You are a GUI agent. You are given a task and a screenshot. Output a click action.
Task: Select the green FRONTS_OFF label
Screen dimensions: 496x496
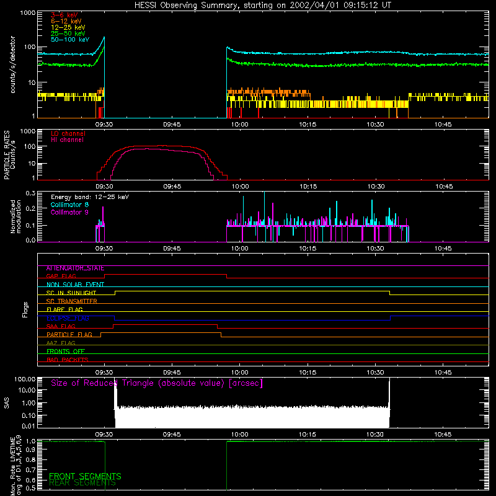(x=66, y=352)
